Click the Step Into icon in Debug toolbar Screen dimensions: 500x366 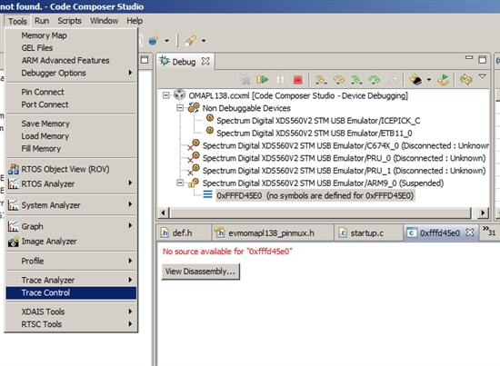[x=321, y=79]
